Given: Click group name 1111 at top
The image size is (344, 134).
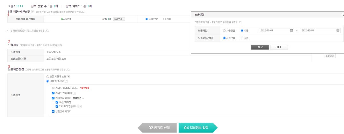Looking at the screenshot, I should point(20,6).
